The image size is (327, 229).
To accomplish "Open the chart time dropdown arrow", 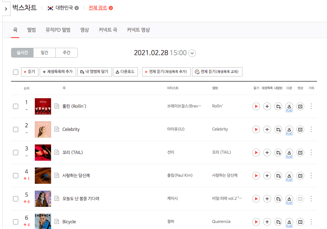I will tap(192, 53).
